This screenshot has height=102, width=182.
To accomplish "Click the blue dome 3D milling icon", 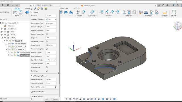I will point(66,12).
